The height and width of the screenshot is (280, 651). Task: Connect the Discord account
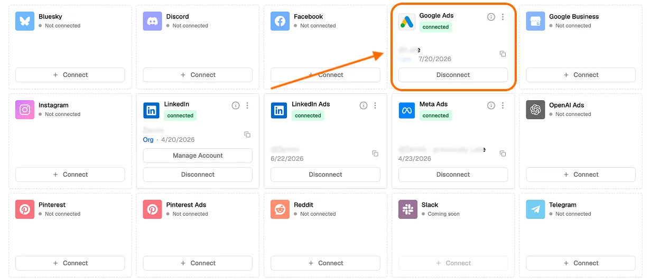(x=198, y=75)
